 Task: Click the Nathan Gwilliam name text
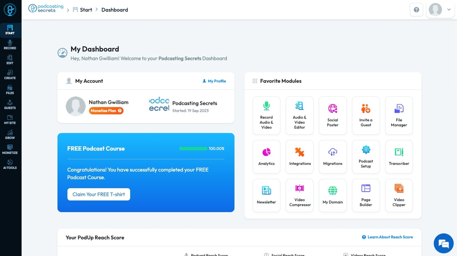tap(109, 102)
